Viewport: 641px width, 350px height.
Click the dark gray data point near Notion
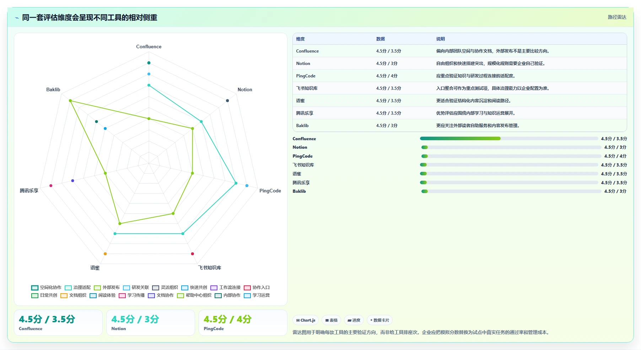click(x=227, y=100)
